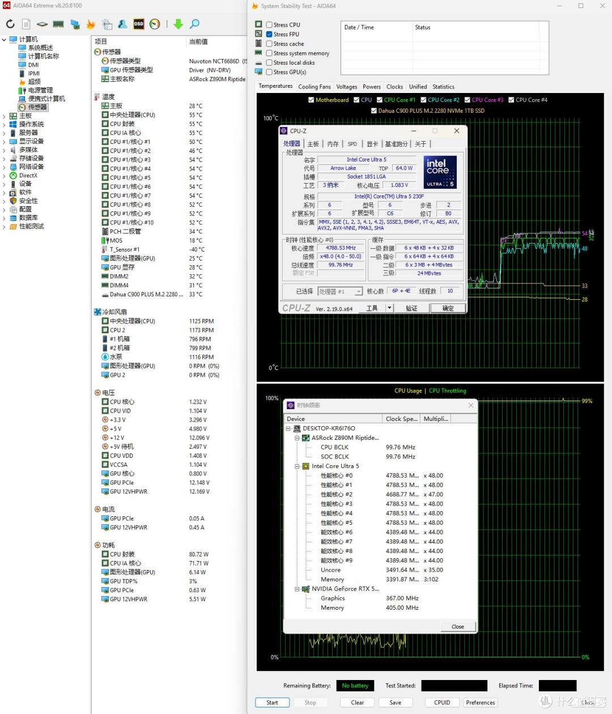Click the Stress CPU chip icon

pyautogui.click(x=258, y=24)
